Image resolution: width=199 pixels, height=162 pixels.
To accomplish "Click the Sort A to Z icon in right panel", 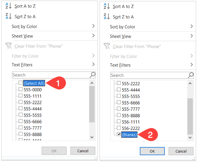I will [x=106, y=6].
